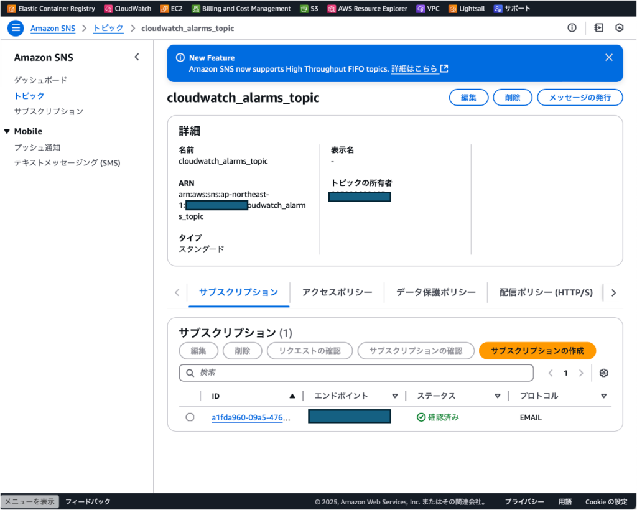This screenshot has width=637, height=510.
Task: Open the side panel icon in header
Action: coord(598,27)
